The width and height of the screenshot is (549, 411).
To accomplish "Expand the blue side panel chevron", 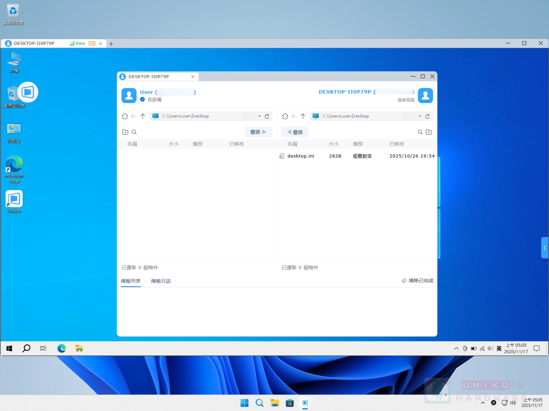I will 545,248.
